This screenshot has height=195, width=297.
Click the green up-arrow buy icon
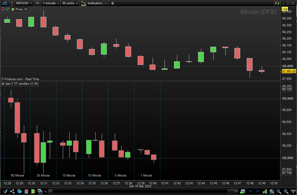tap(7, 9)
